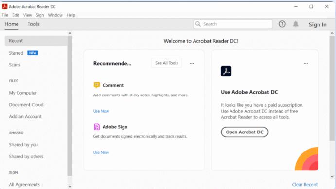This screenshot has height=189, width=336.
Task: Click sidebar scrollbar up arrow
Action: (70, 33)
